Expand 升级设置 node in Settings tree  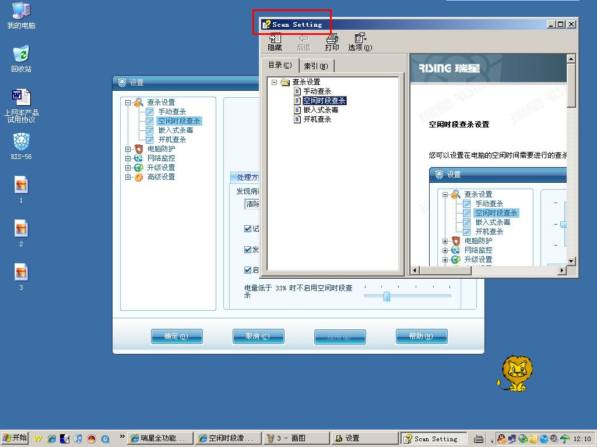point(128,168)
